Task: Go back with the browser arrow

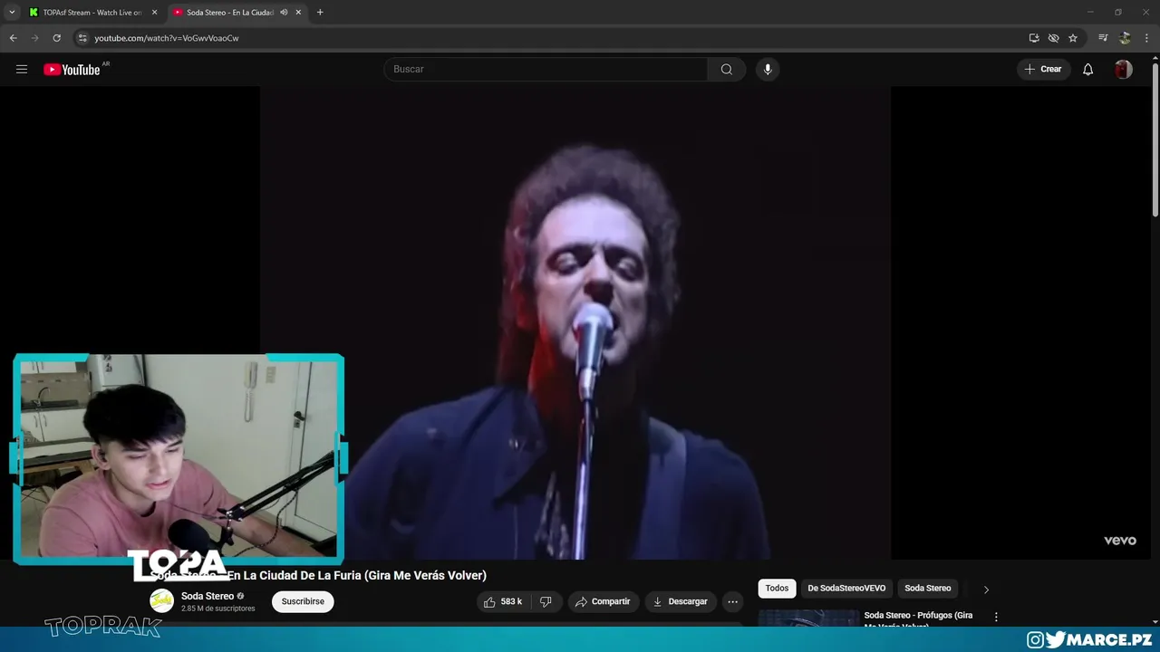Action: click(13, 38)
